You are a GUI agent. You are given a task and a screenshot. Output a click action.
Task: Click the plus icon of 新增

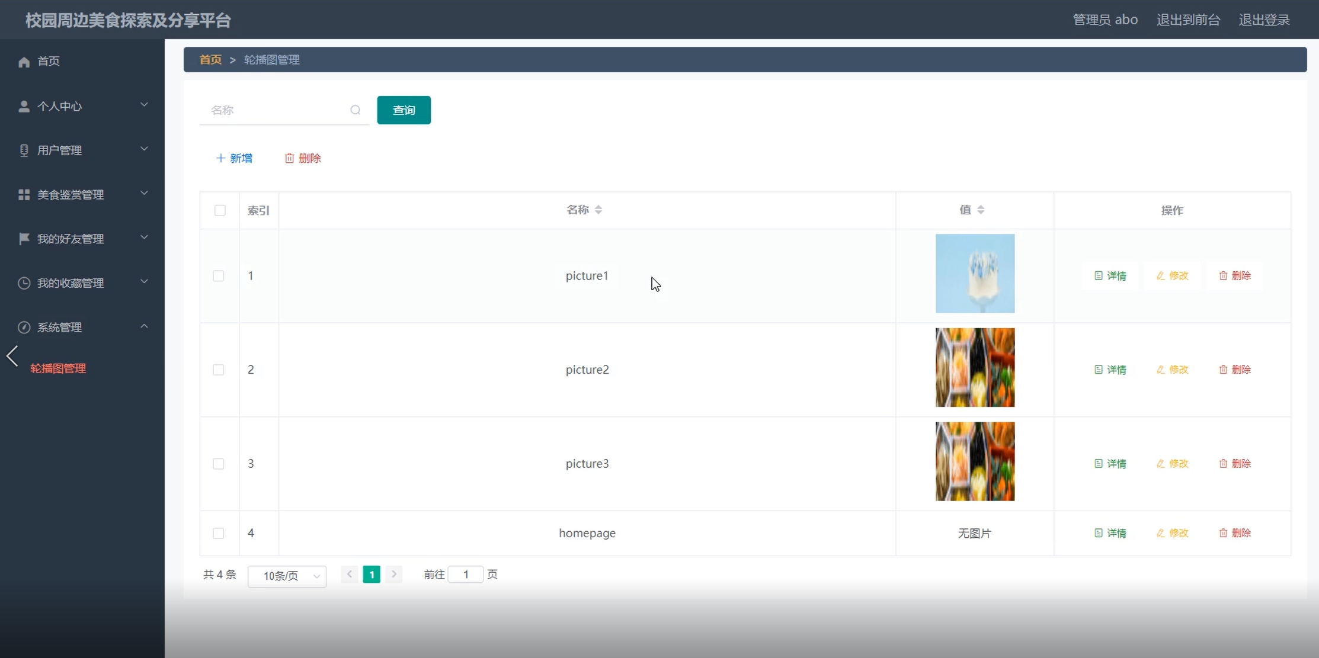tap(220, 158)
